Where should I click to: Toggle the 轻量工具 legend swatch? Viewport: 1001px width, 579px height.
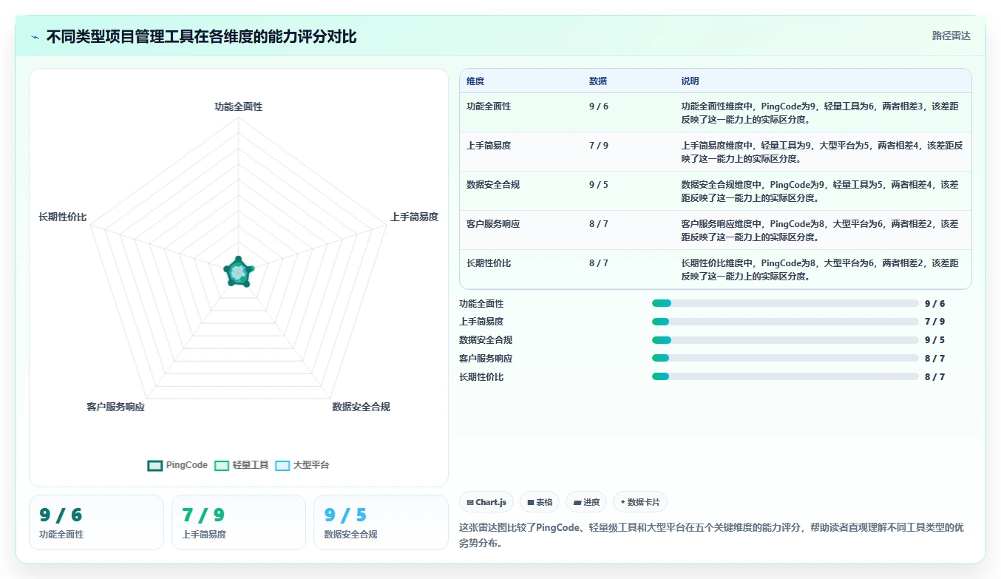pos(222,466)
